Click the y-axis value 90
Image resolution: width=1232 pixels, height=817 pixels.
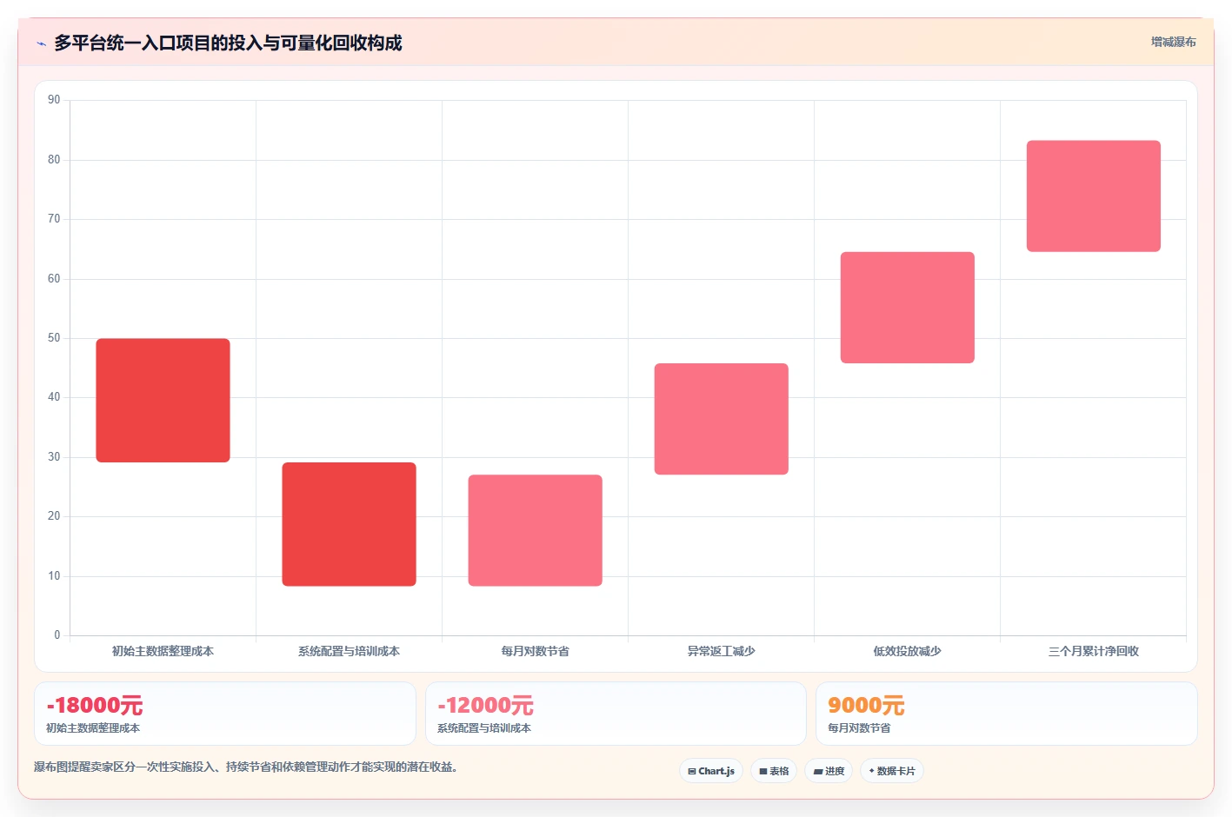tap(54, 100)
